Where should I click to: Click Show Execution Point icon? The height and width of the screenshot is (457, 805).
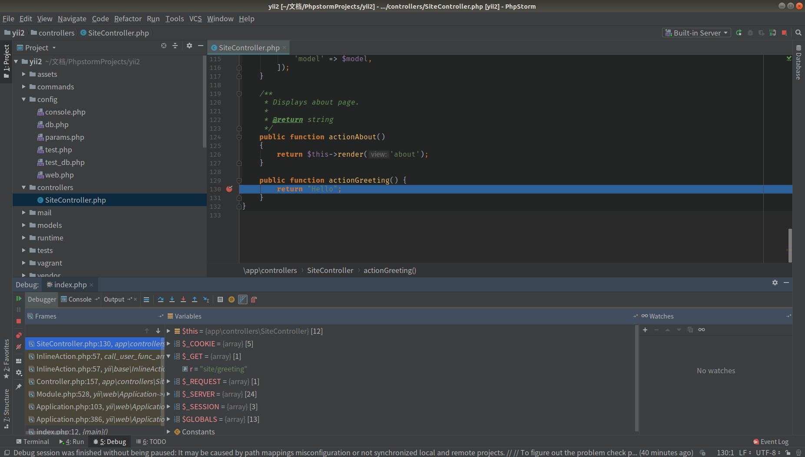click(146, 299)
